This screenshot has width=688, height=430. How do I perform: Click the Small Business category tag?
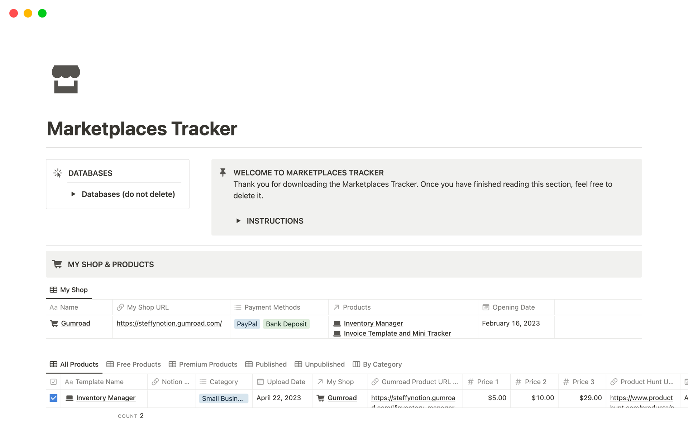pos(223,398)
